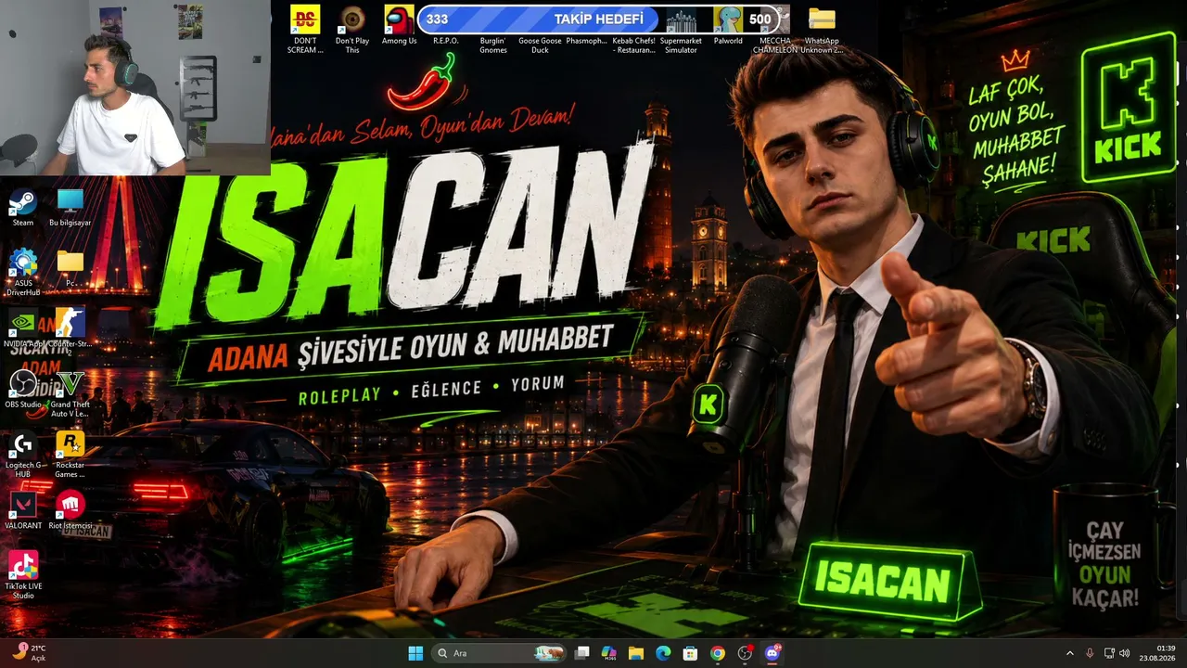
Task: Click the MECCHA CHAMELEON shortcut label
Action: pos(775,45)
